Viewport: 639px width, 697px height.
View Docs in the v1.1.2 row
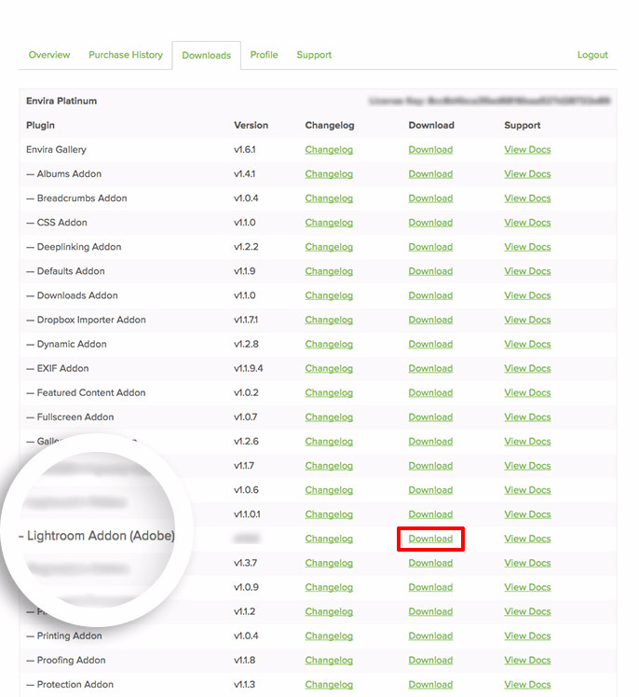click(527, 611)
